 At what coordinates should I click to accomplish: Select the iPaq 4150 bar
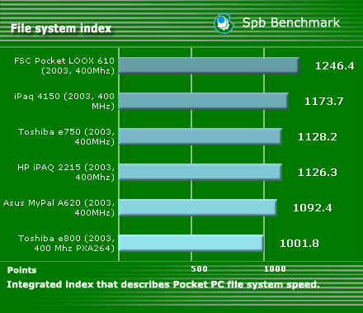204,102
